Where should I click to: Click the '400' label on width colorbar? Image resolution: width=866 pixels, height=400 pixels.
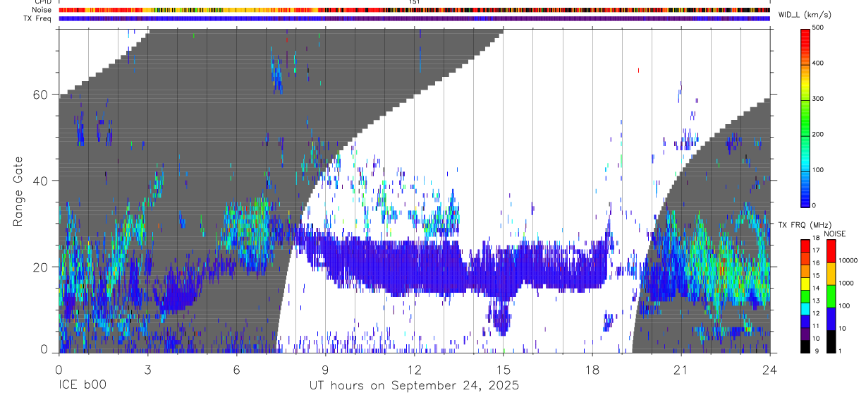tap(819, 63)
